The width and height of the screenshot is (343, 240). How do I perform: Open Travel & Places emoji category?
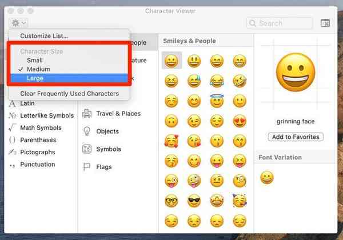pyautogui.click(x=118, y=114)
